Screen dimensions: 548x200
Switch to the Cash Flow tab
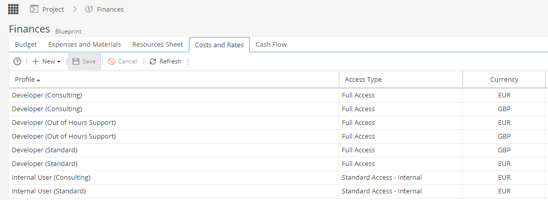coord(271,44)
